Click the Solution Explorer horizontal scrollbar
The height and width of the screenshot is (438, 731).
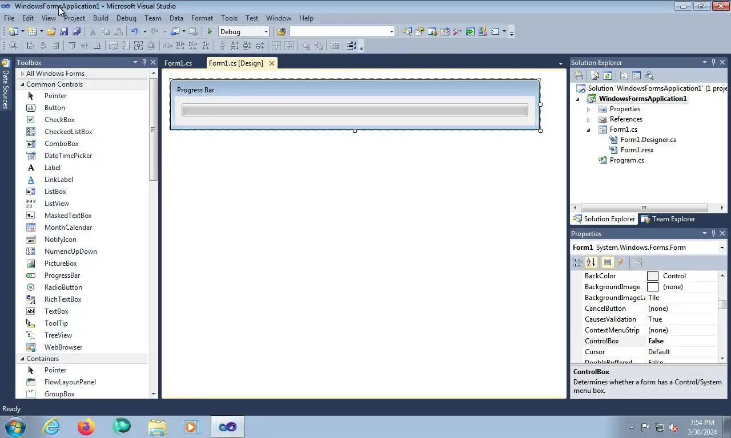pyautogui.click(x=644, y=208)
